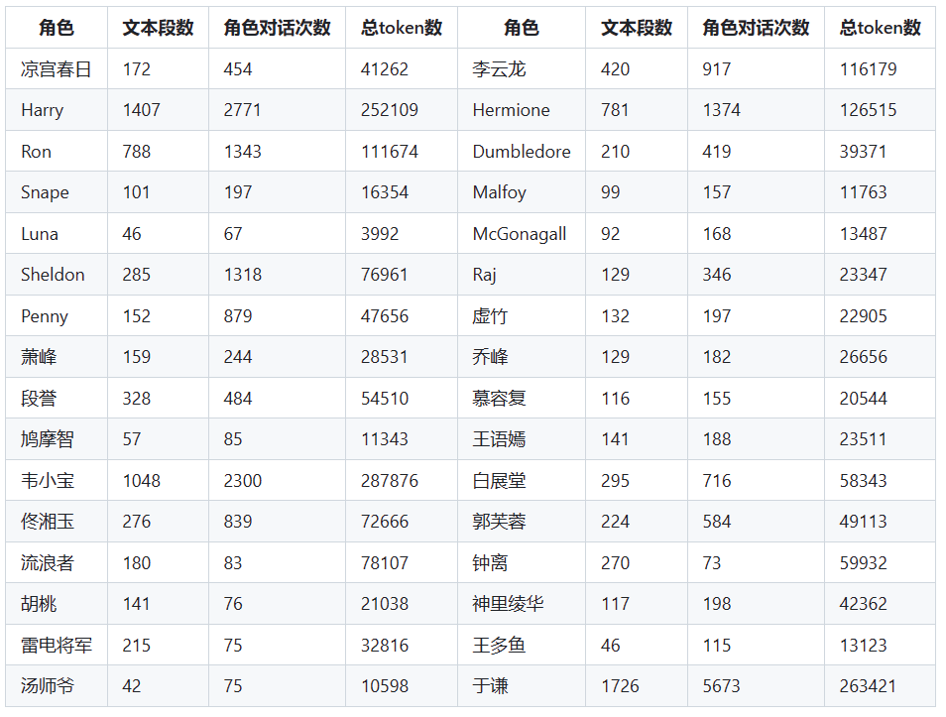This screenshot has width=946, height=717.
Task: Select Malfoy's segment count 99
Action: 611,192
